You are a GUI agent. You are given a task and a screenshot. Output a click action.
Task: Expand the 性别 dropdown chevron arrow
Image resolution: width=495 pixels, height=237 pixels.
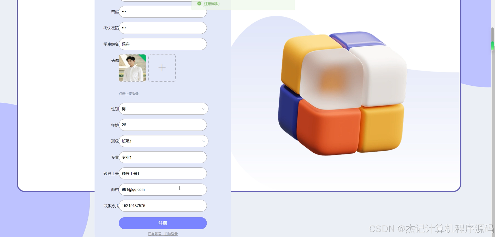coord(204,109)
